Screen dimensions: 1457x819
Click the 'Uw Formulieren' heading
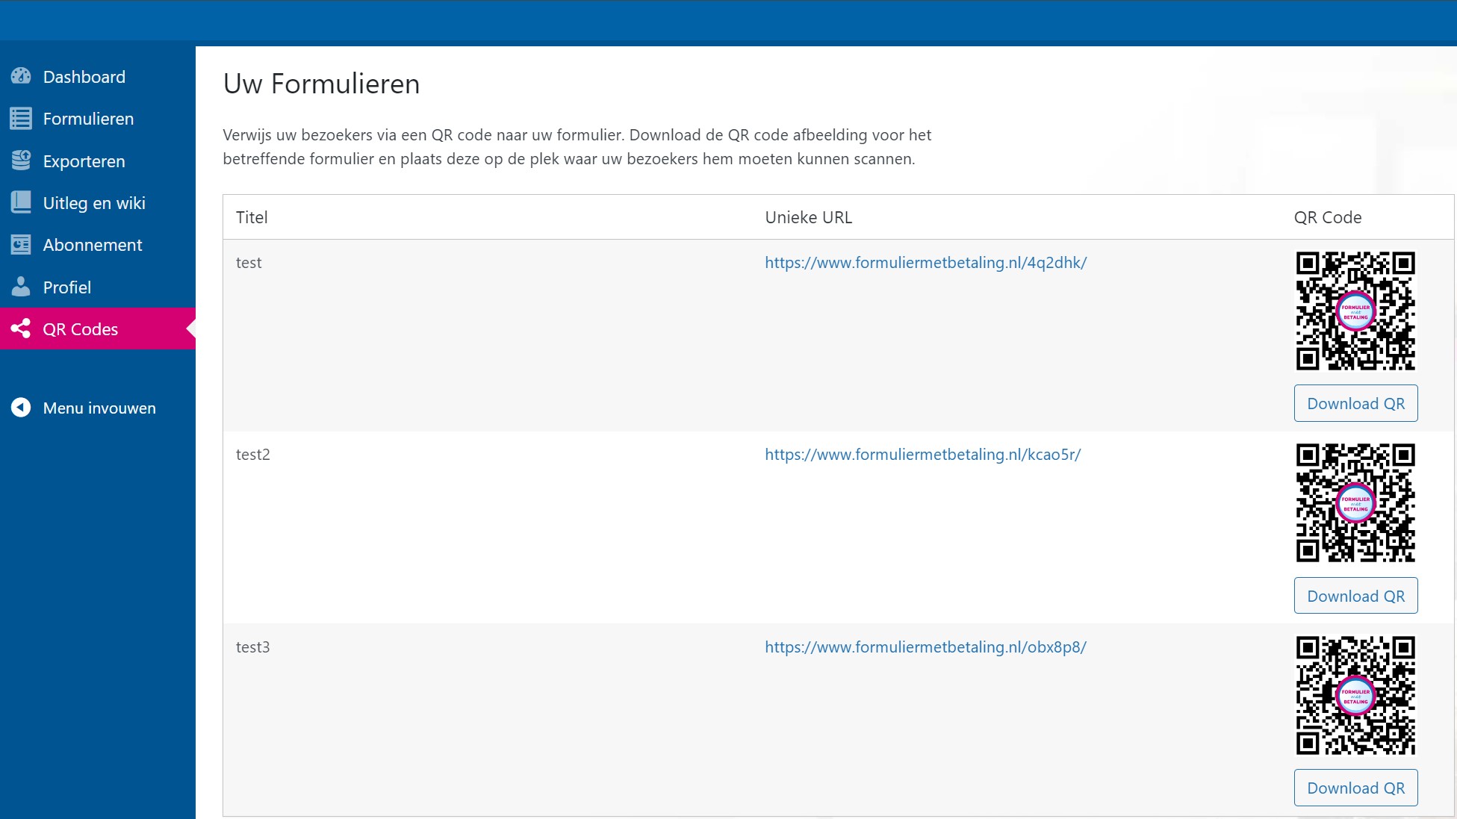pyautogui.click(x=321, y=84)
